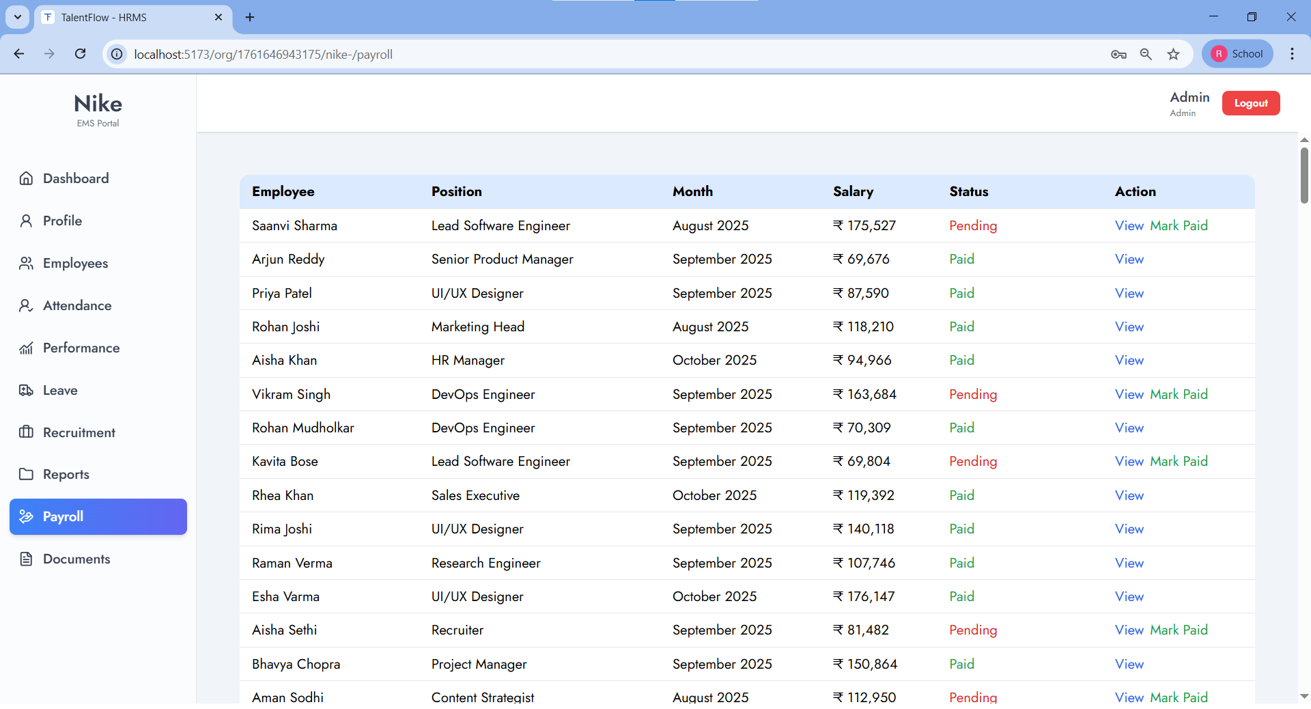Go back with browser back arrow
Viewport: 1311px width, 709px height.
point(19,54)
